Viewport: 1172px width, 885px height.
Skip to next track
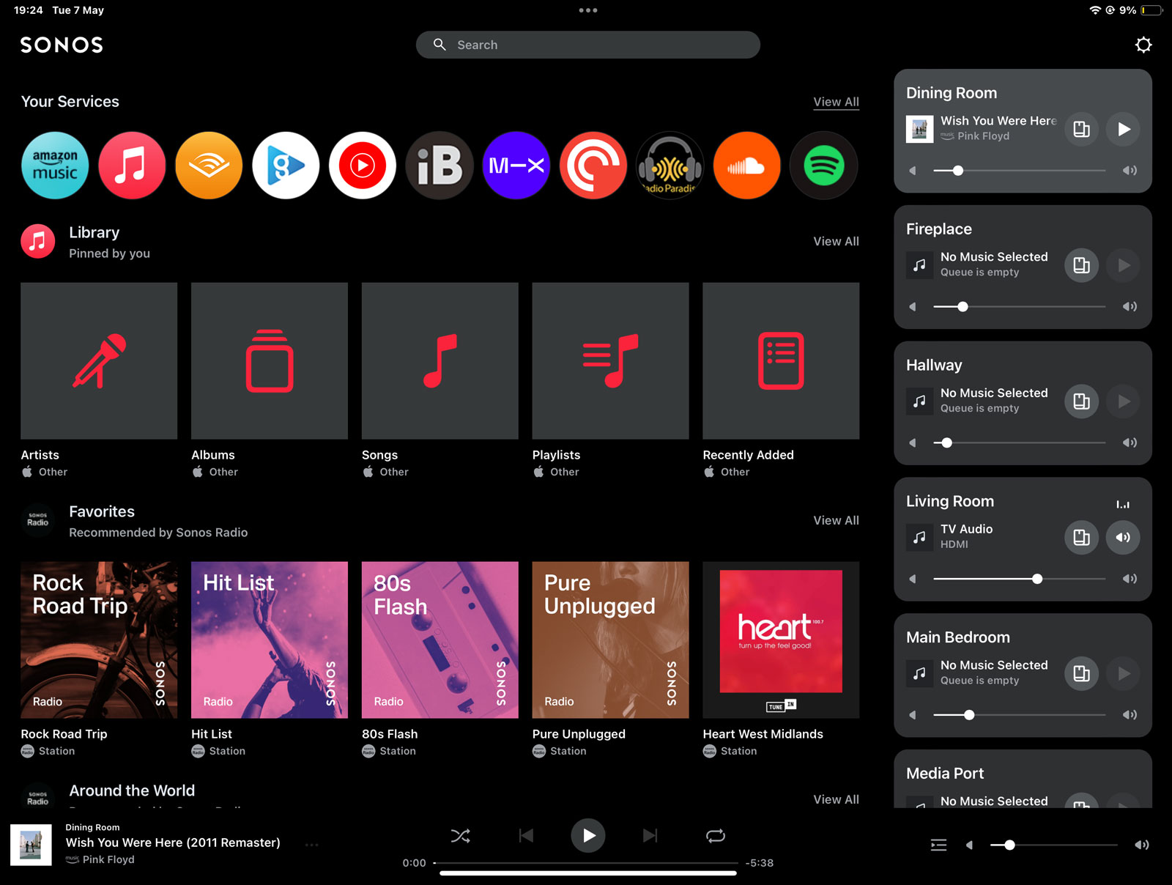650,836
